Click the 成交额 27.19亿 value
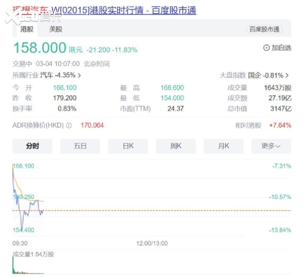 [280, 98]
